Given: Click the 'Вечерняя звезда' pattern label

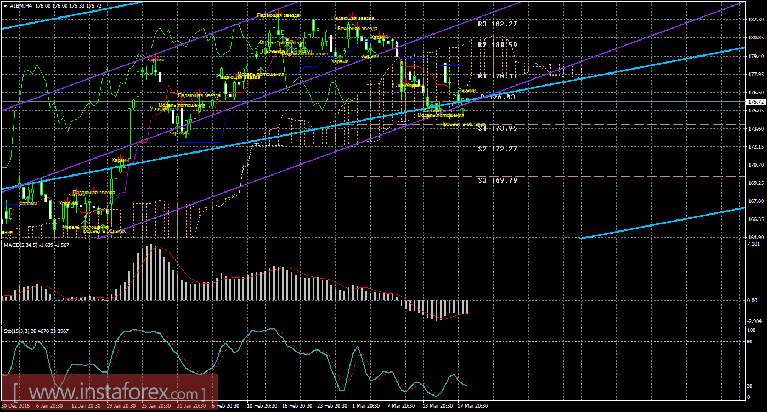Looking at the screenshot, I should coord(357,29).
